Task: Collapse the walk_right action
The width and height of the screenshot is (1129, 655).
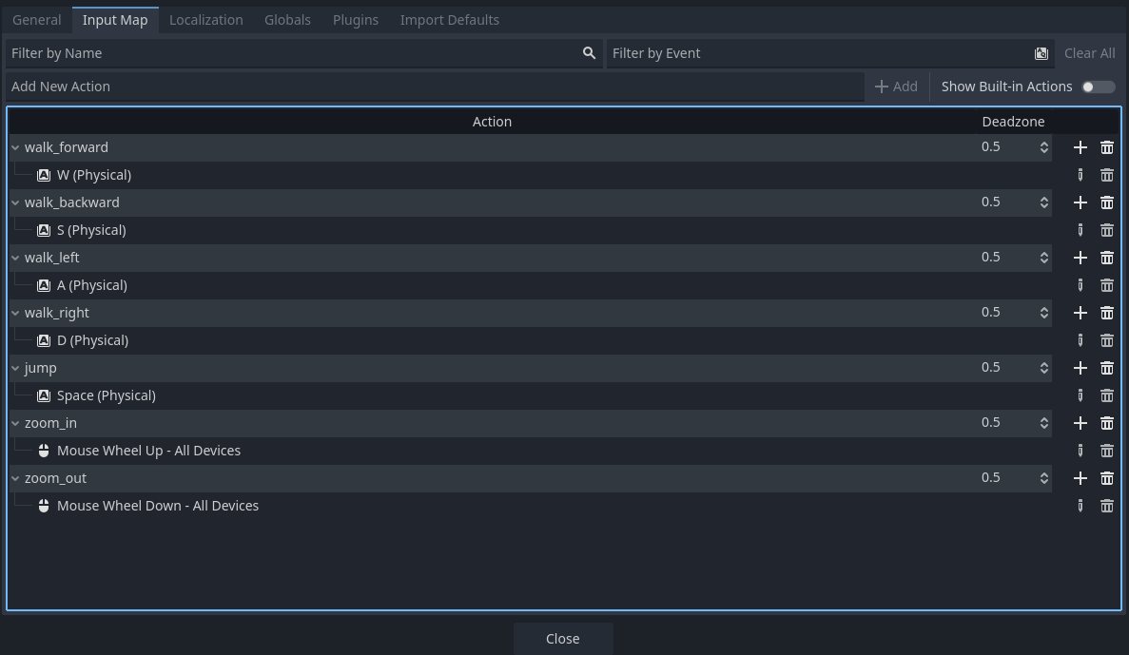Action: point(15,313)
